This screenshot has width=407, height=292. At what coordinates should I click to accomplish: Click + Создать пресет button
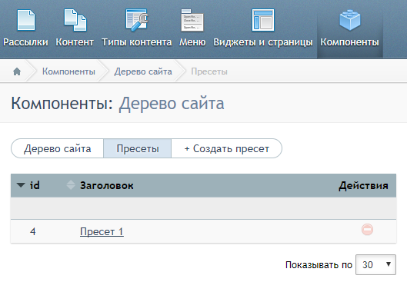click(x=227, y=148)
